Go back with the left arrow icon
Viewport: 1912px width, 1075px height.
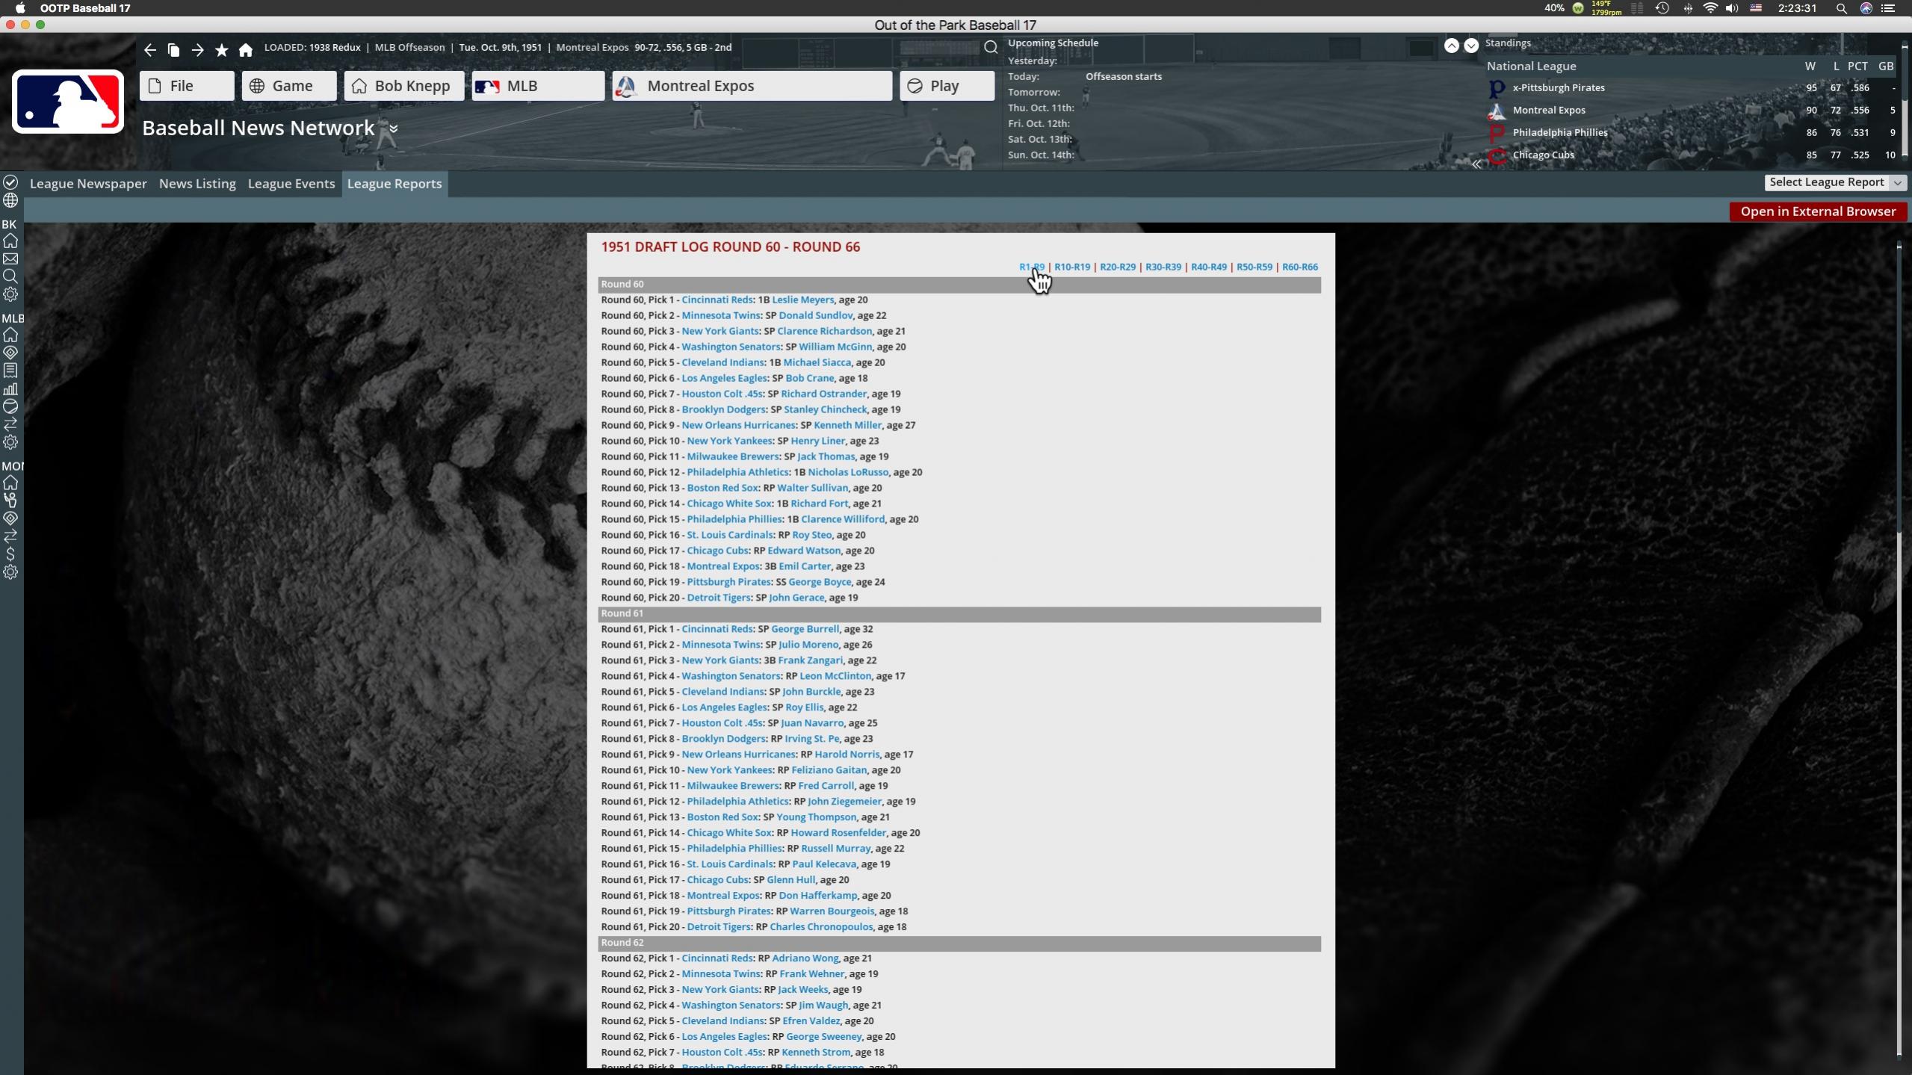(x=150, y=50)
